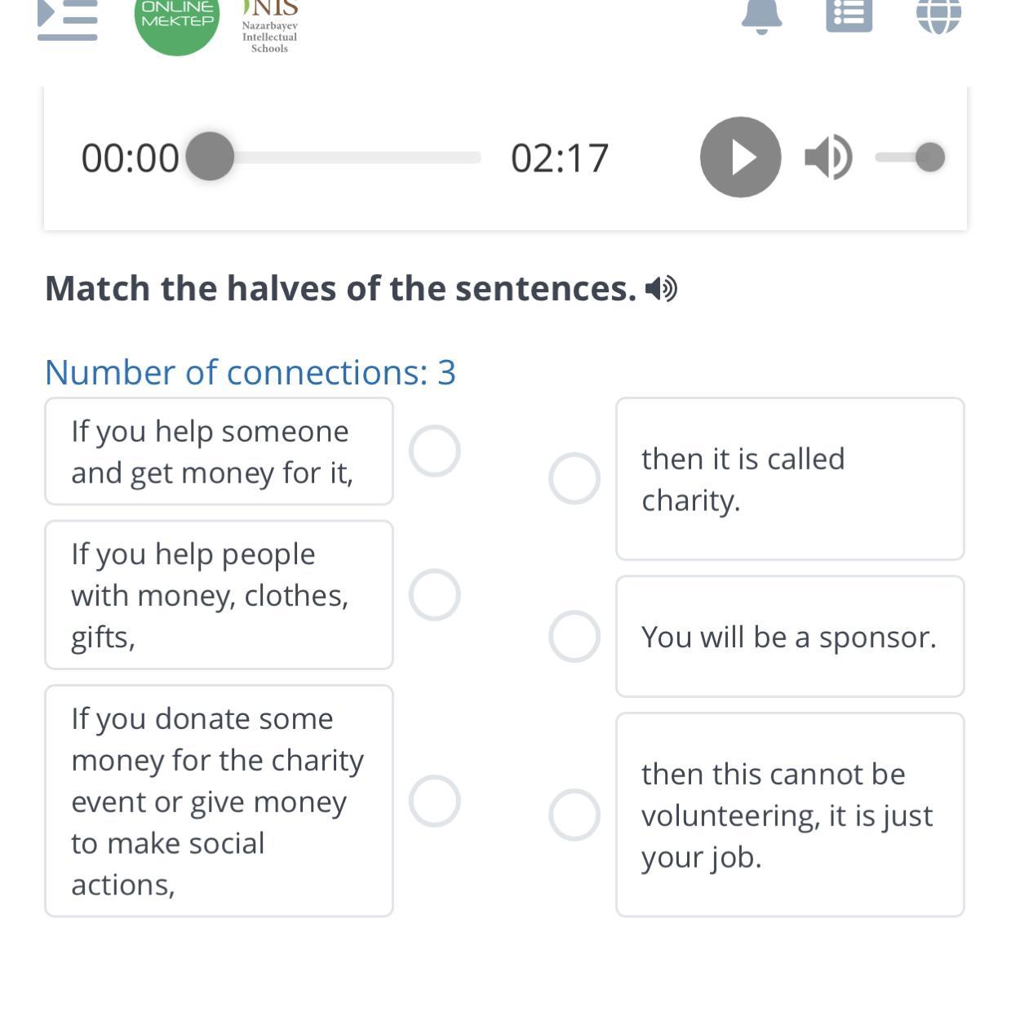This screenshot has width=1011, height=1013.
Task: Click the 'You will be a sponsor.' card
Action: (789, 637)
